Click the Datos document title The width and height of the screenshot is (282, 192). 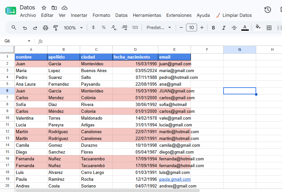tap(27, 7)
